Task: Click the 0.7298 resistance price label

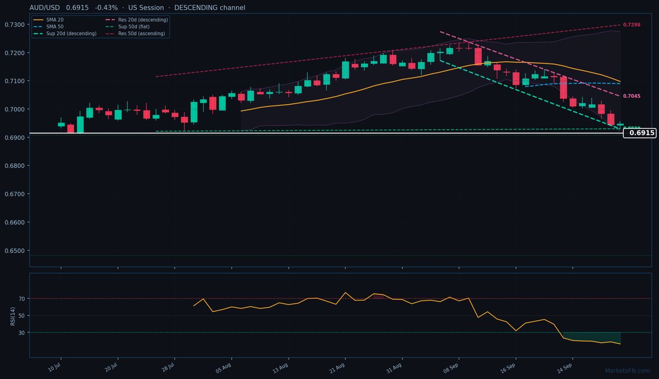Action: pos(632,25)
